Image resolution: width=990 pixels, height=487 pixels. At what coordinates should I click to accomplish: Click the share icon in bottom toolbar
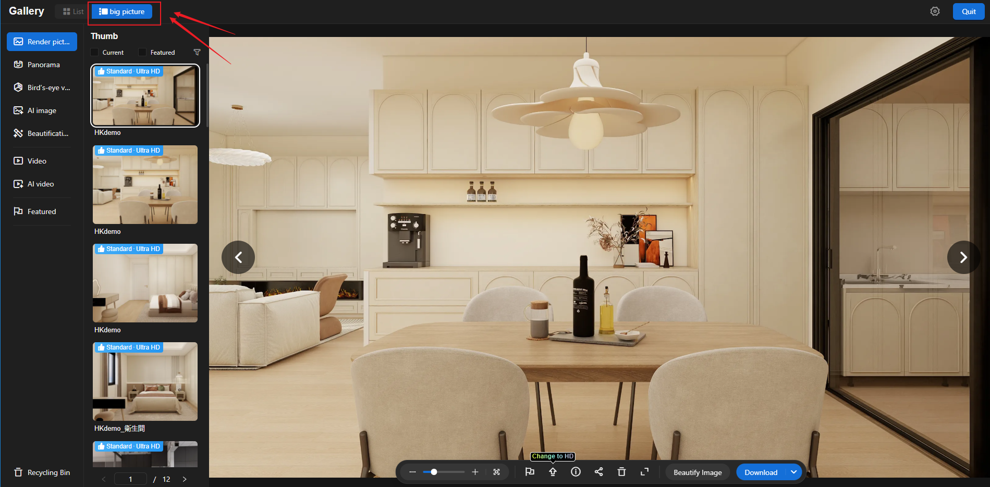point(598,472)
